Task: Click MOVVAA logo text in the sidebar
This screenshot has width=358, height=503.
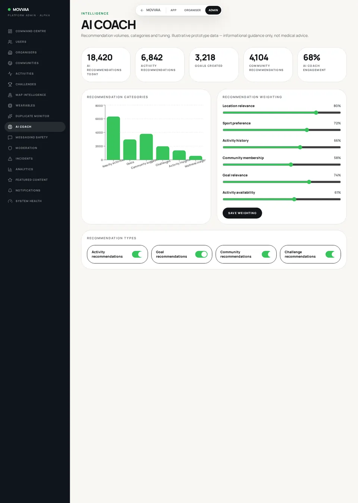Action: [x=21, y=10]
